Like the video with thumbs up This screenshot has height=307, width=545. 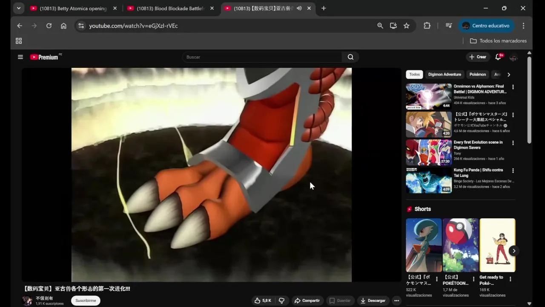263,301
